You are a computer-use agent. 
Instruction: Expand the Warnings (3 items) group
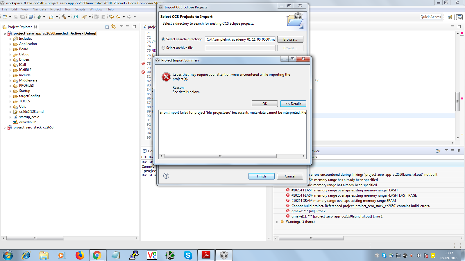point(277,222)
